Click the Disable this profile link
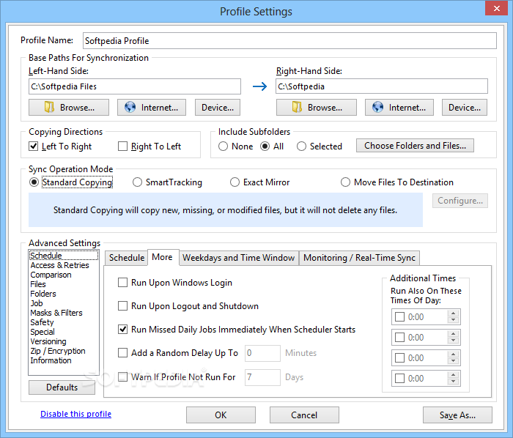Image resolution: width=513 pixels, height=438 pixels. point(76,414)
